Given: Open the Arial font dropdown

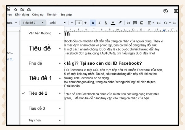Looking at the screenshot, I should pyautogui.click(x=58, y=23).
